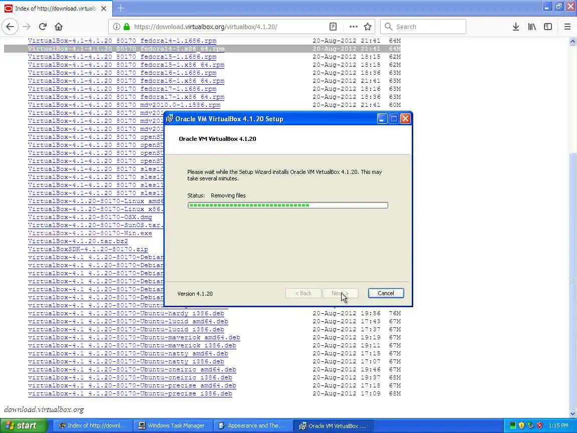The image size is (577, 433).
Task: Reload the page with the refresh icon
Action: 43,27
